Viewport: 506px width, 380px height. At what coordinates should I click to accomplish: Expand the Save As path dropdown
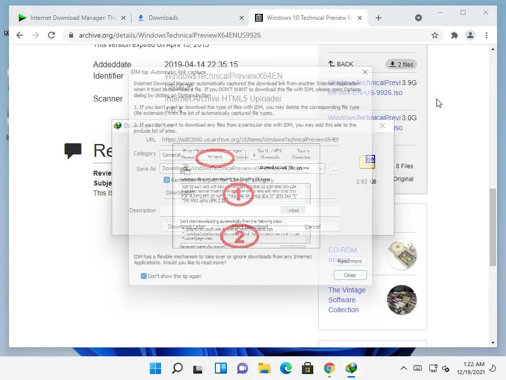(x=320, y=168)
